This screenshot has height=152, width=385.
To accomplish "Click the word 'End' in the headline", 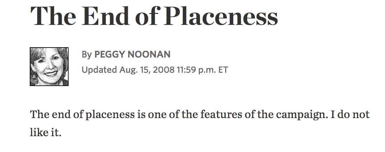I will (106, 16).
